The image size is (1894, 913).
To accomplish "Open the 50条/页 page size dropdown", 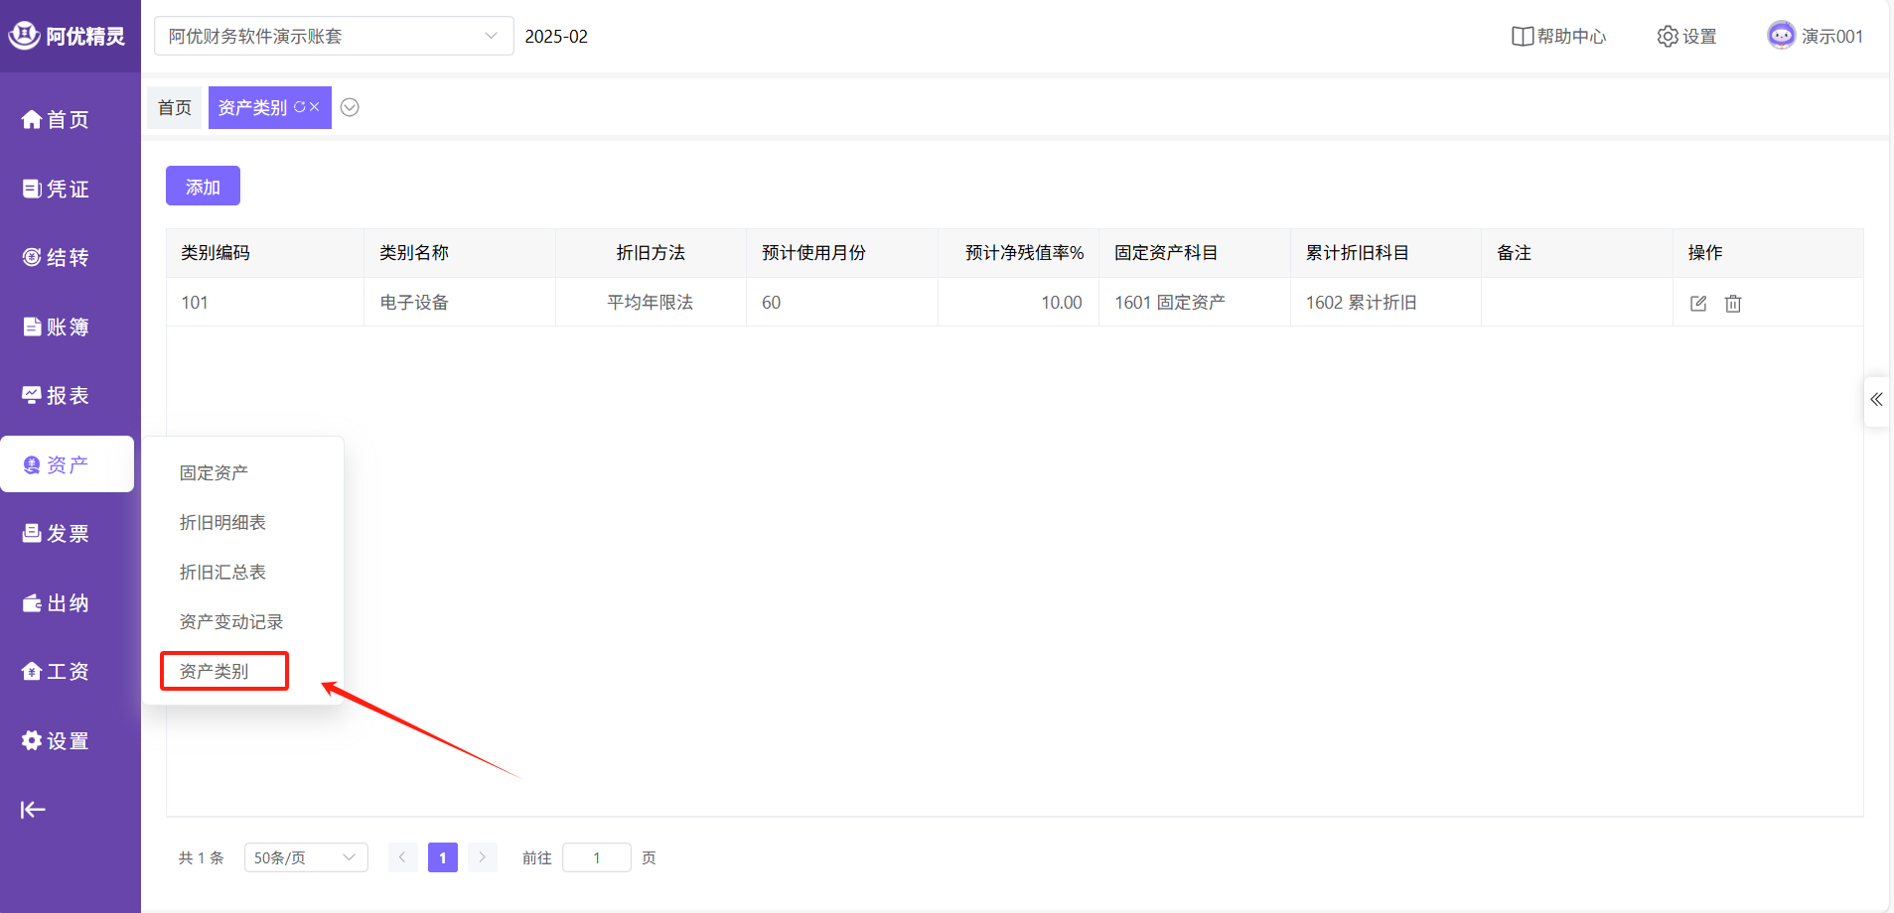I will 305,857.
